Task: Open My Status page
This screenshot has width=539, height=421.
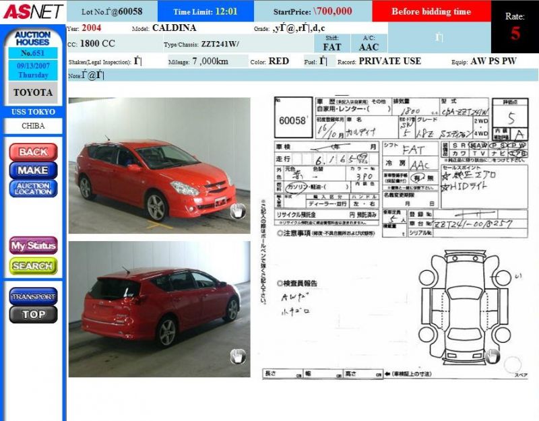Action: 33,245
